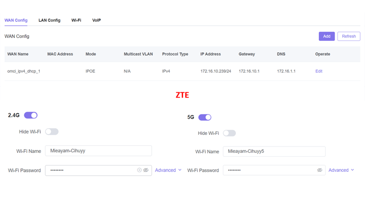Select the WAN Config tab
The image size is (365, 199).
16,20
